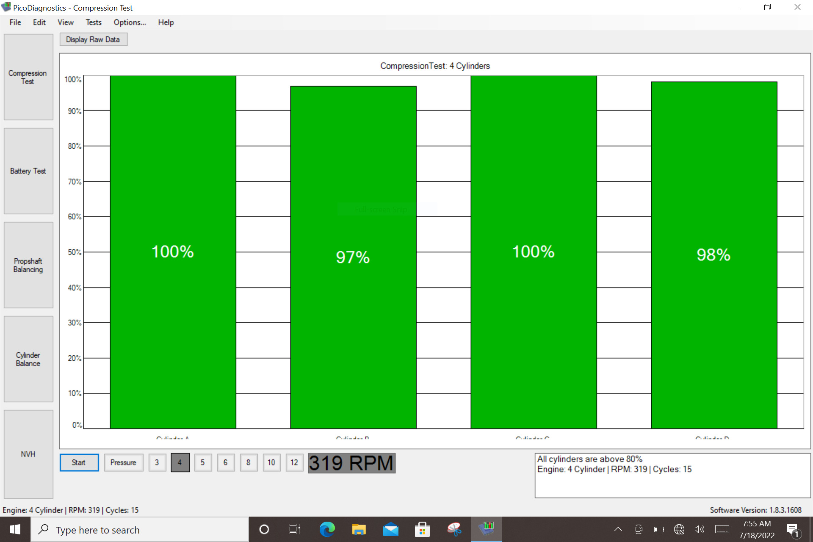Check the battery status icon
This screenshot has height=542, width=813.
659,529
